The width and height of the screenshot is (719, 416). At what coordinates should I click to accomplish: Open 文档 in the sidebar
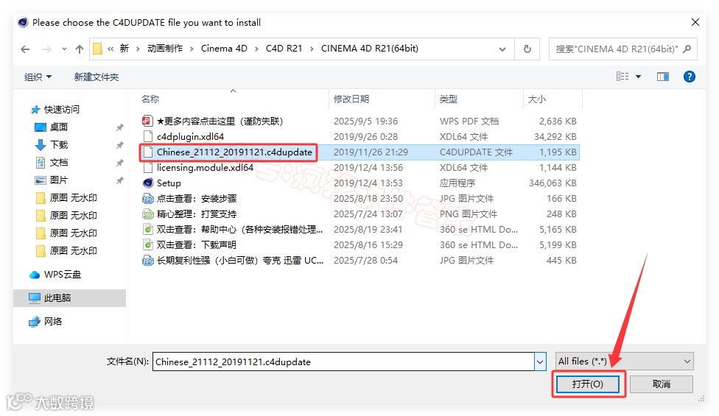click(59, 163)
